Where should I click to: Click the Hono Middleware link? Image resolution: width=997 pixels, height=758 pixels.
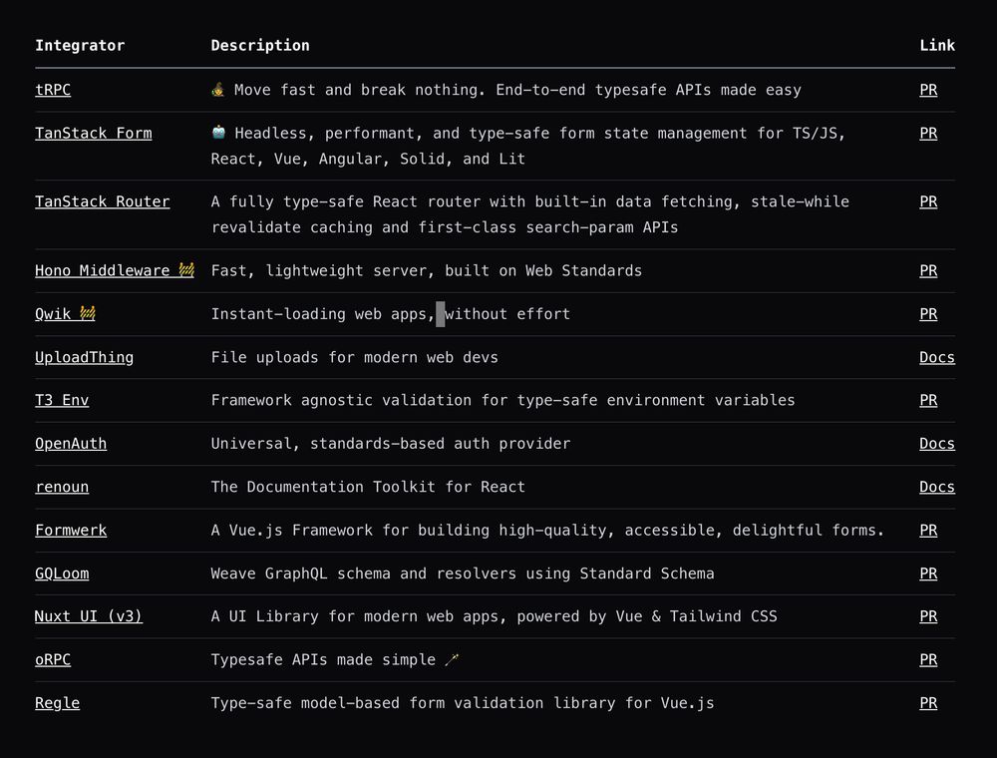pos(115,270)
